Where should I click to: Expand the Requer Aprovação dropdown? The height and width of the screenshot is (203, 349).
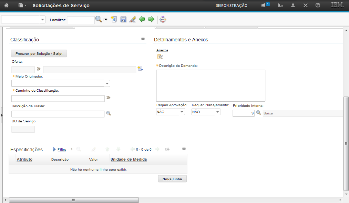coord(182,112)
